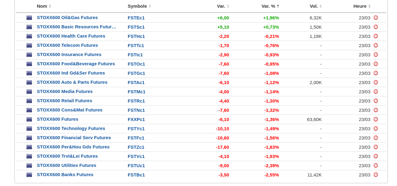This screenshot has height=186, width=397.
Task: Open STOXX600 Auto & Parts Futures
Action: [72, 82]
